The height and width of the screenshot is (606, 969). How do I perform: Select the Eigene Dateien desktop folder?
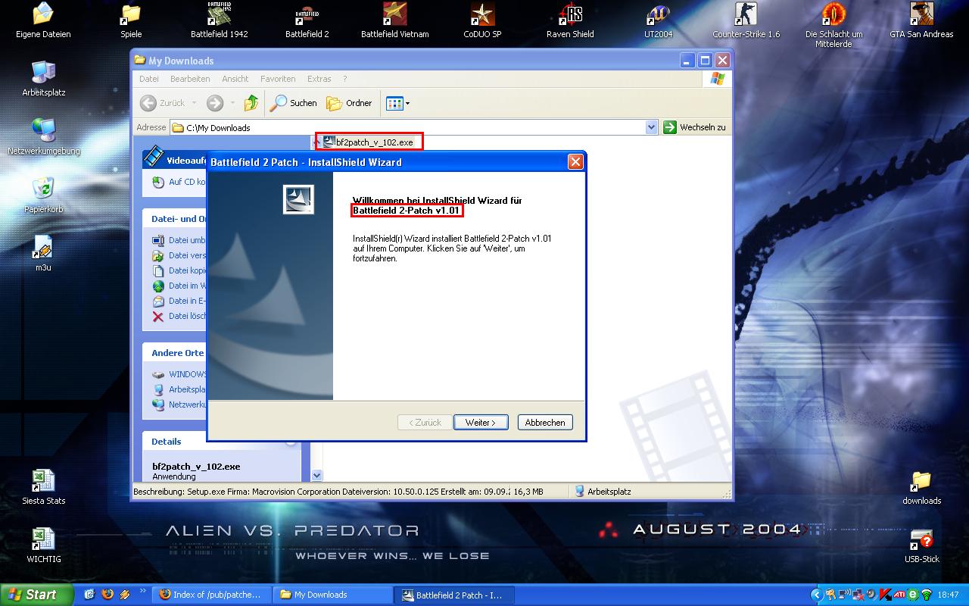pyautogui.click(x=43, y=20)
